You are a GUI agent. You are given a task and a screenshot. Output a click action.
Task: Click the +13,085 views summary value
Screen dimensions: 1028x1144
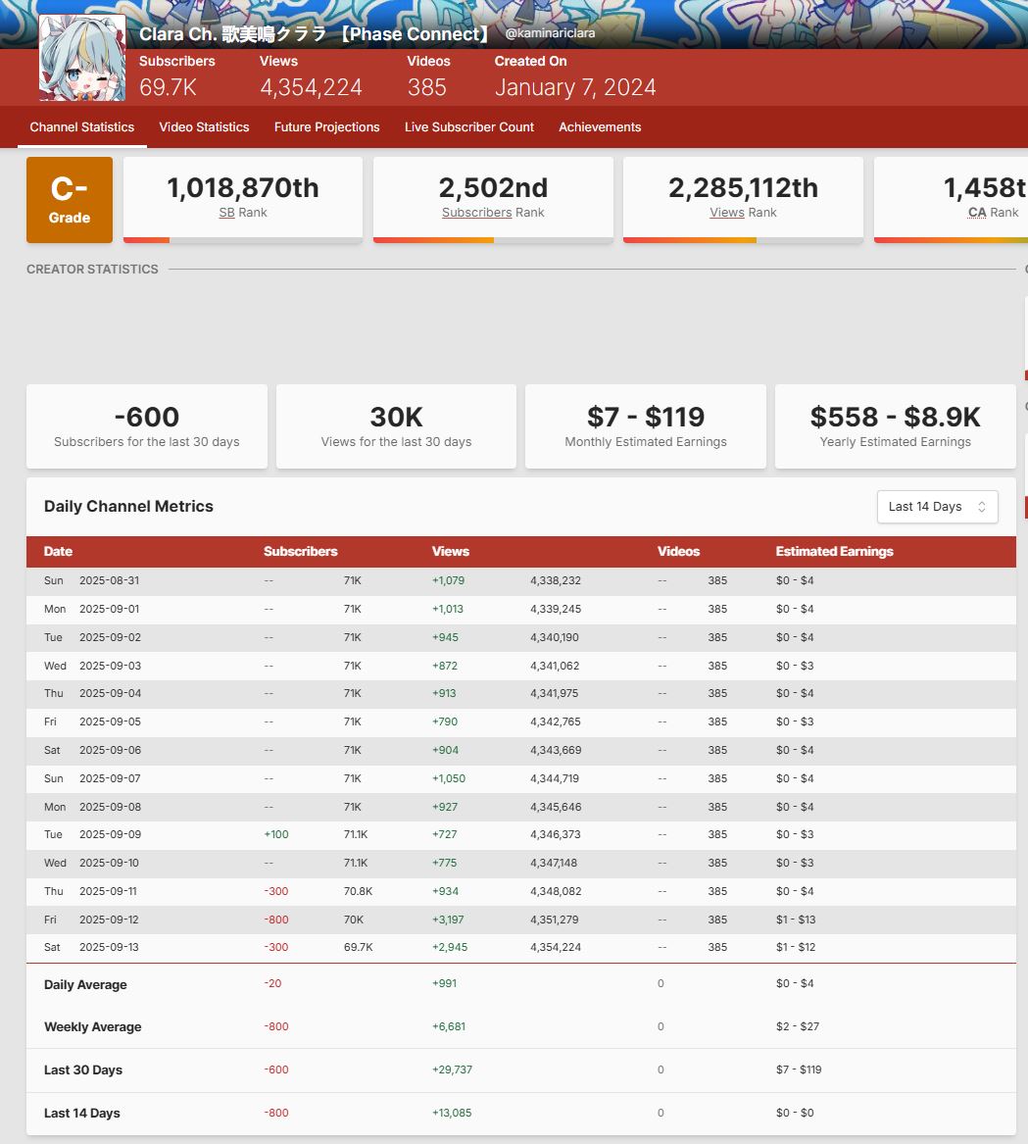[452, 1114]
